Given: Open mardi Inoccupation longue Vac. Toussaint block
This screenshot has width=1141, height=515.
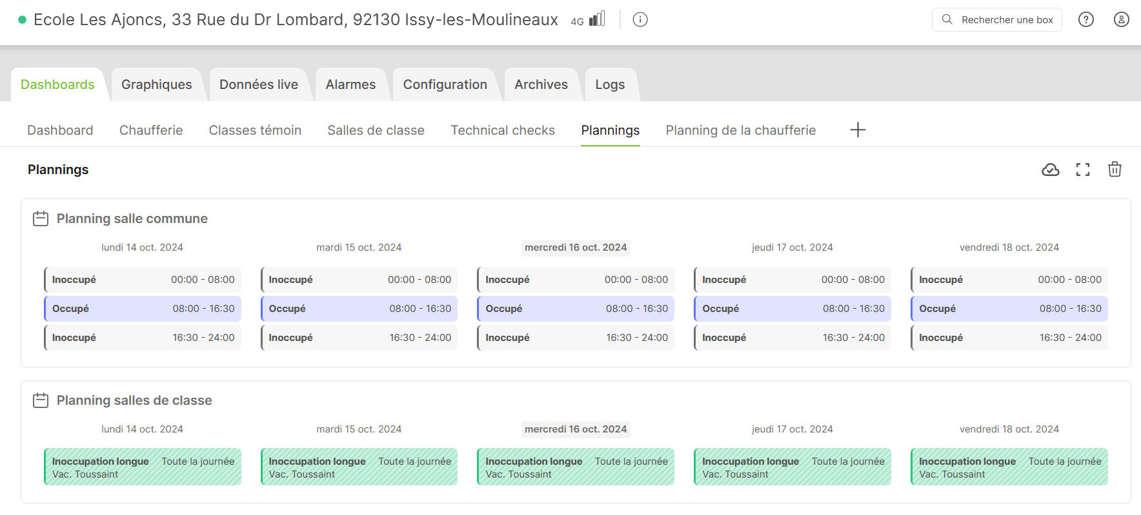Looking at the screenshot, I should 359,467.
